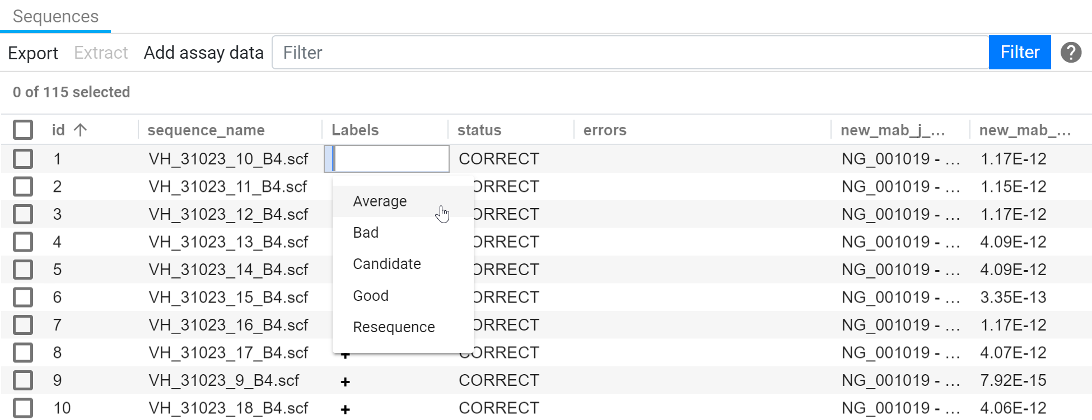Check the box for row 3
The height and width of the screenshot is (420, 1092).
[23, 214]
